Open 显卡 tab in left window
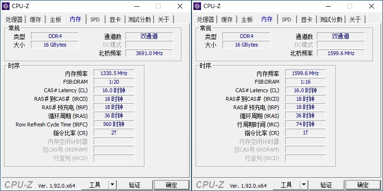This screenshot has height=191, width=383. (x=115, y=19)
